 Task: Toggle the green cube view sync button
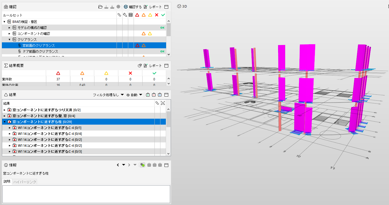click(x=143, y=165)
